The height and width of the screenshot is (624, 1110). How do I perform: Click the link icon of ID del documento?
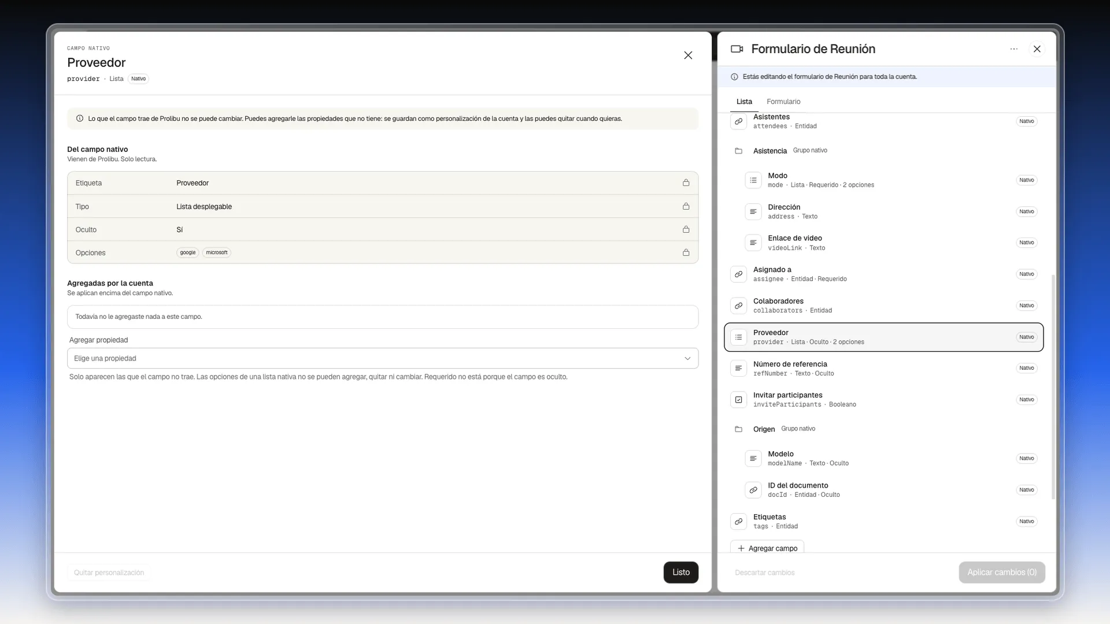pyautogui.click(x=753, y=490)
